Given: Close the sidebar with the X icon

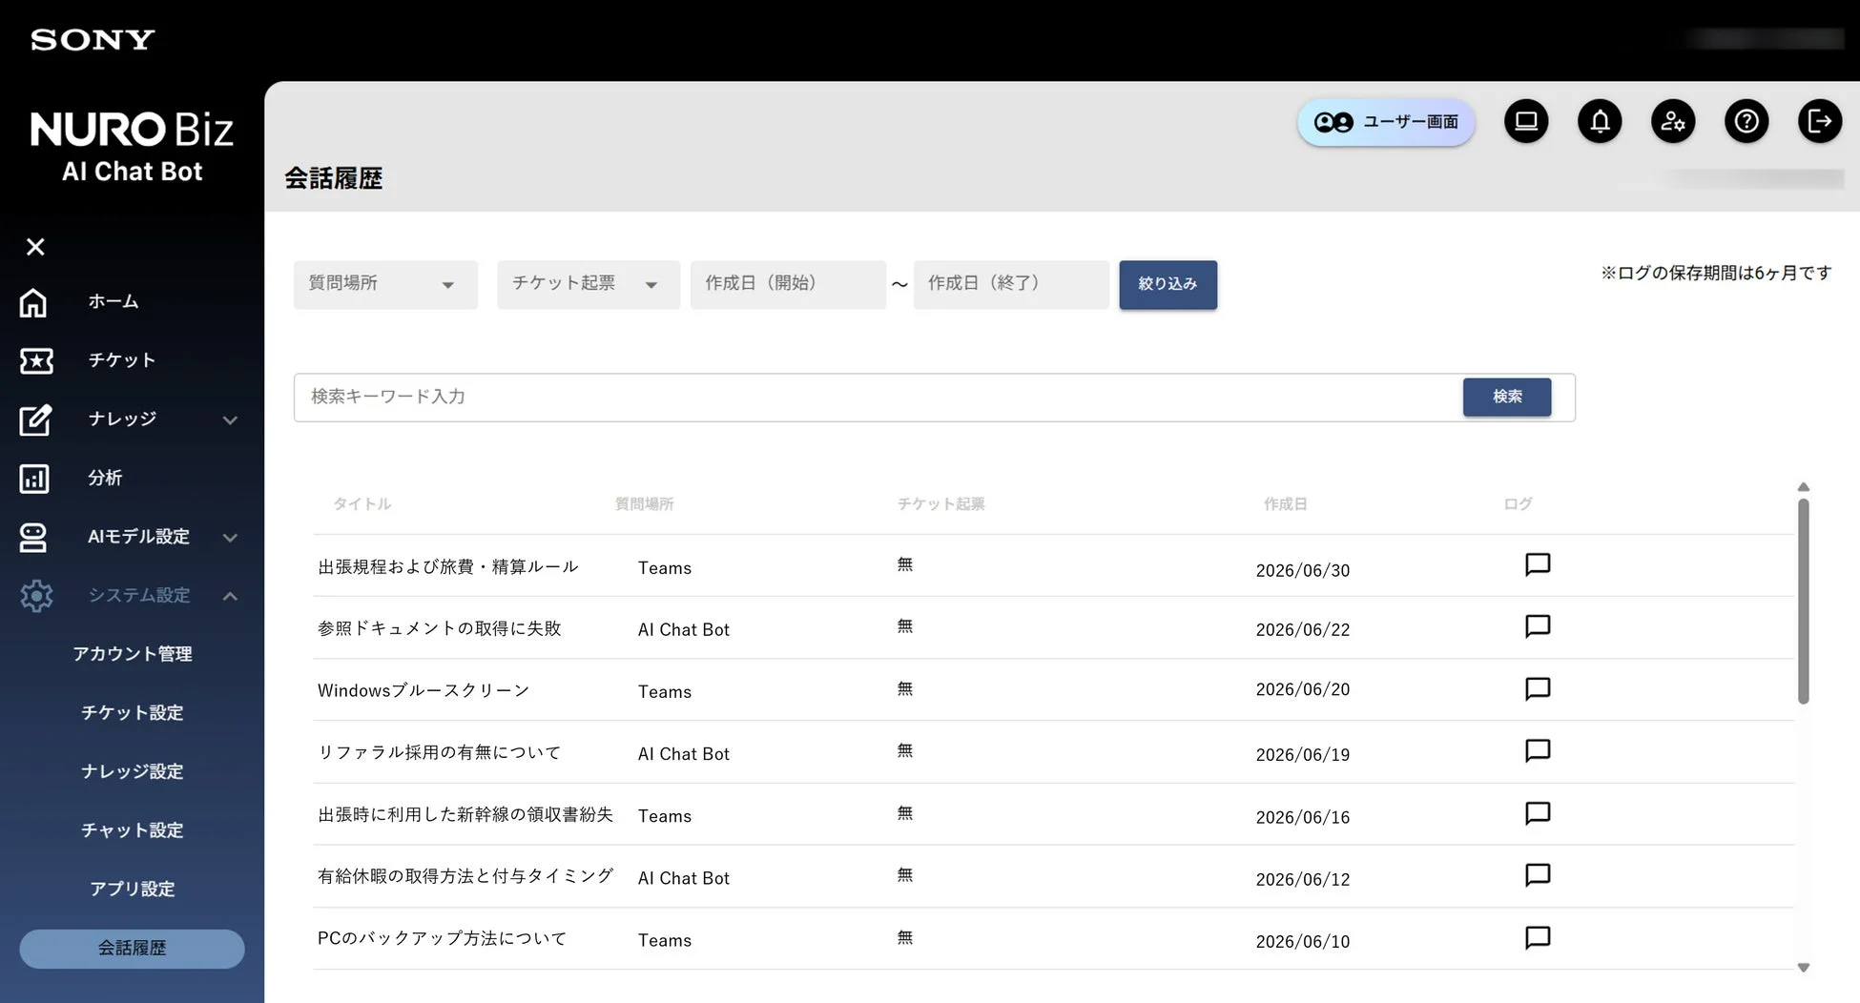Looking at the screenshot, I should 35,247.
